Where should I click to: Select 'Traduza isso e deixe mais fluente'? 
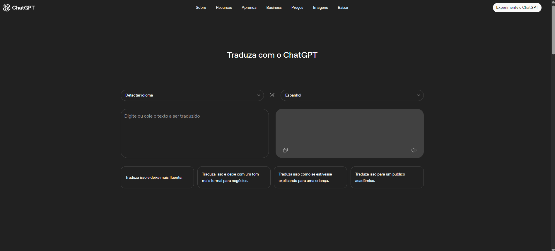click(157, 178)
